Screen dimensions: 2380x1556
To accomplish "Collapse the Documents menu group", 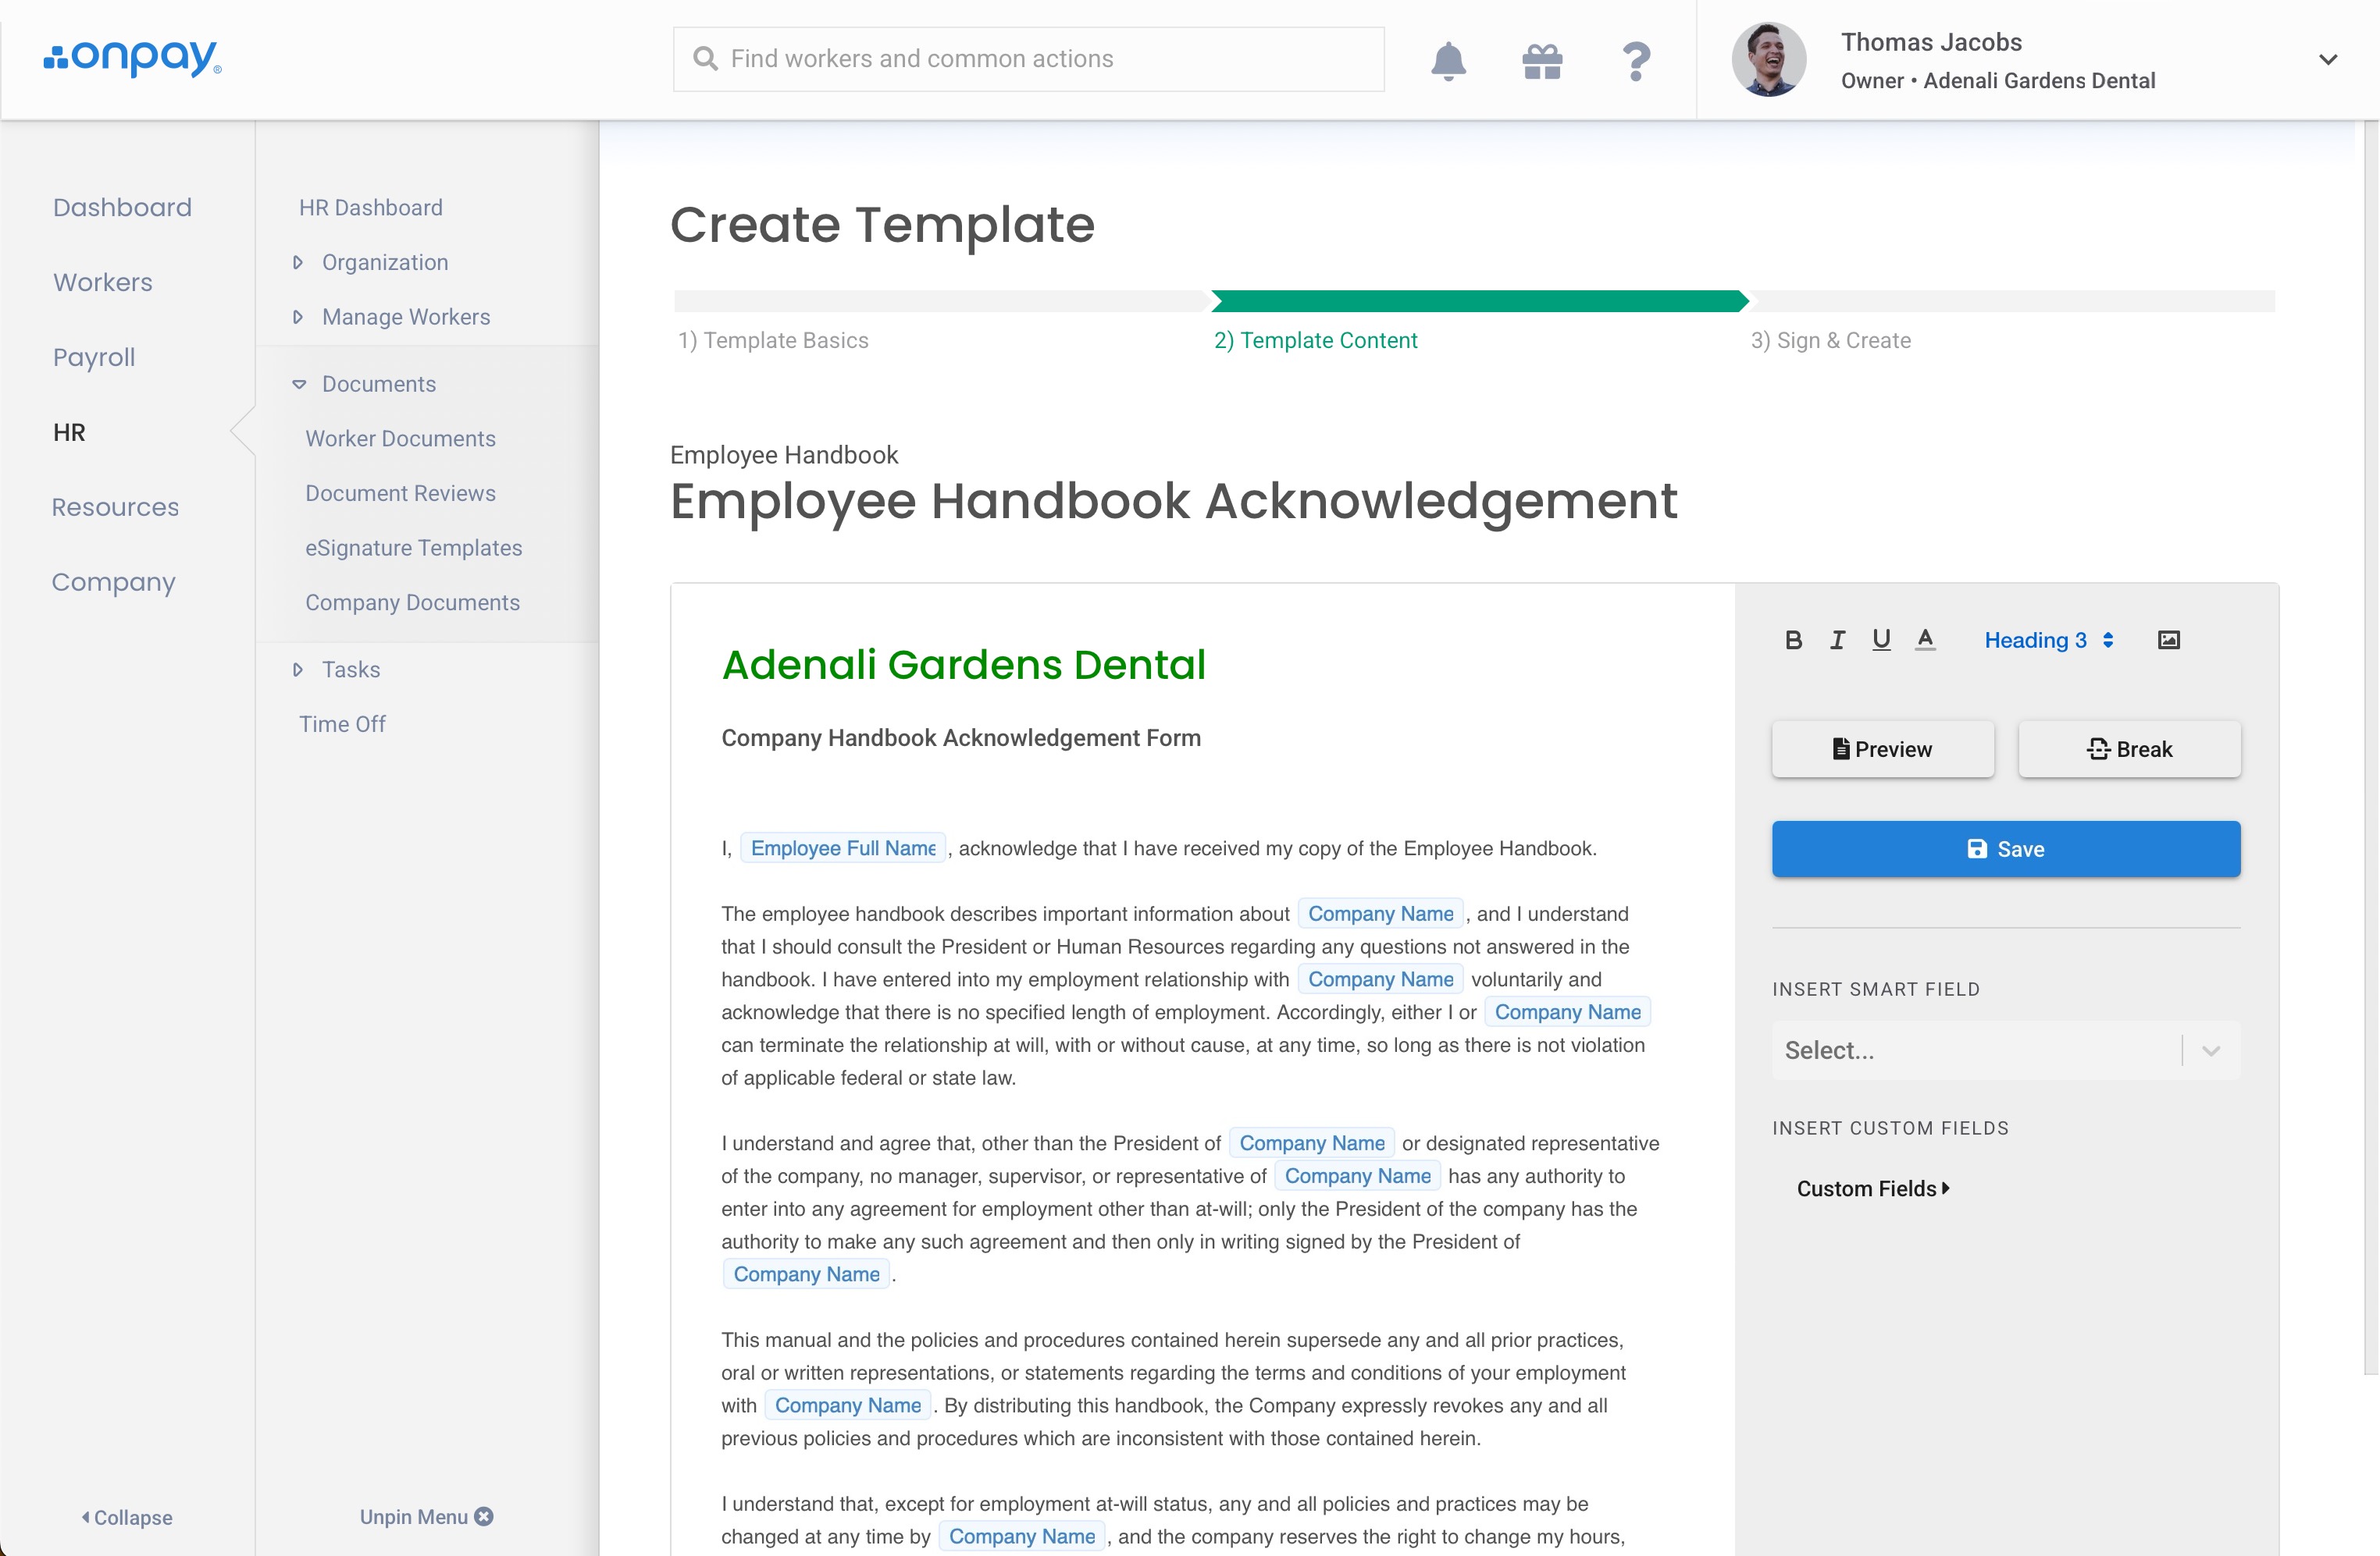I will (x=378, y=384).
